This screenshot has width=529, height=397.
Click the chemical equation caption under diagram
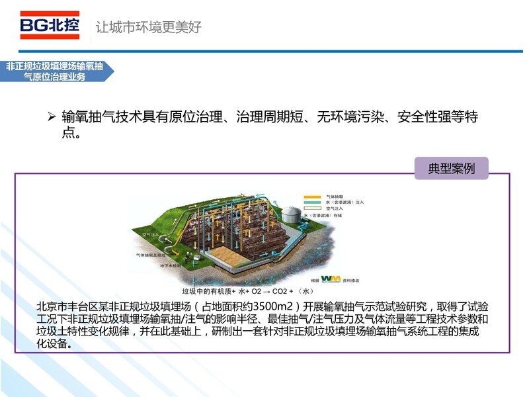[247, 291]
